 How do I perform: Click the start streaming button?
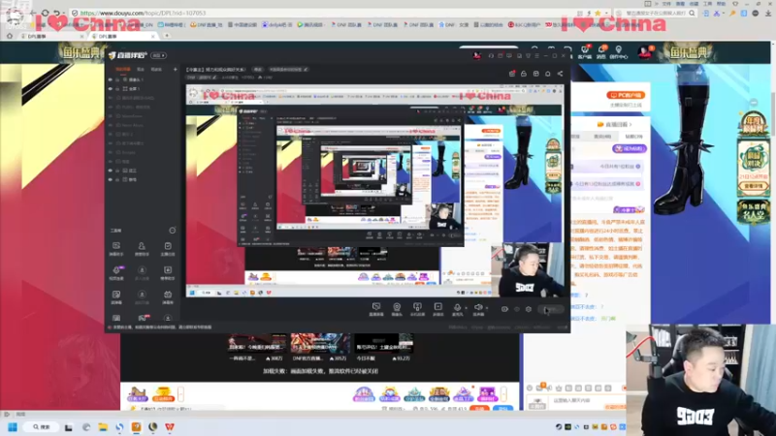[x=550, y=309]
